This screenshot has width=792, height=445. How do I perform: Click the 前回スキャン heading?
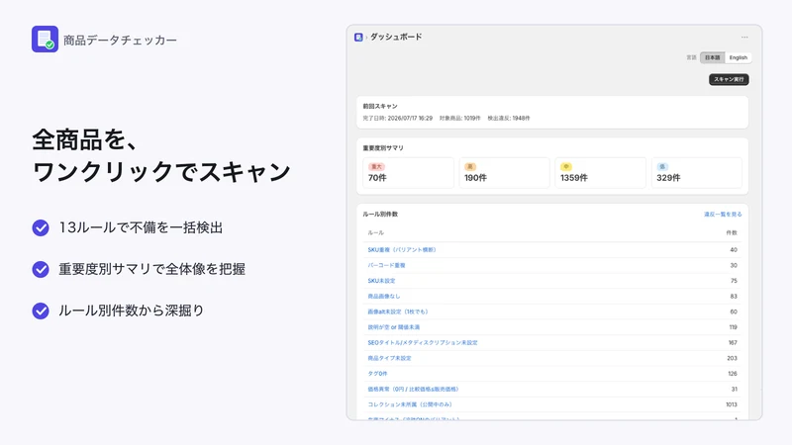(380, 107)
